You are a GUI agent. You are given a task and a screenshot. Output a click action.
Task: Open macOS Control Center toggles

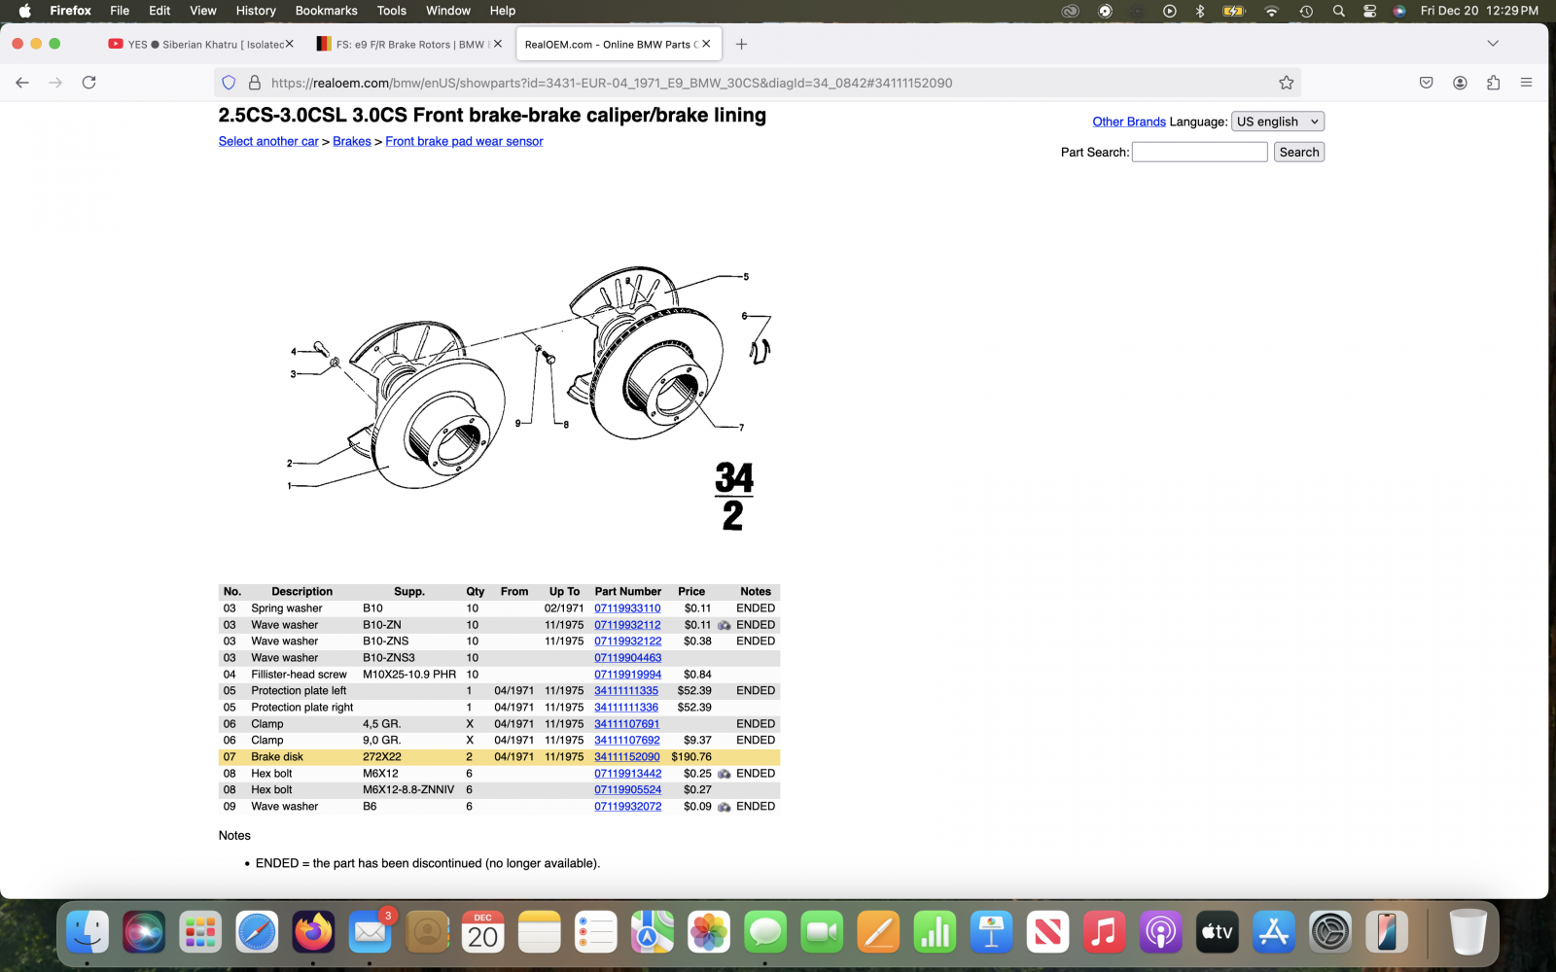pyautogui.click(x=1369, y=11)
